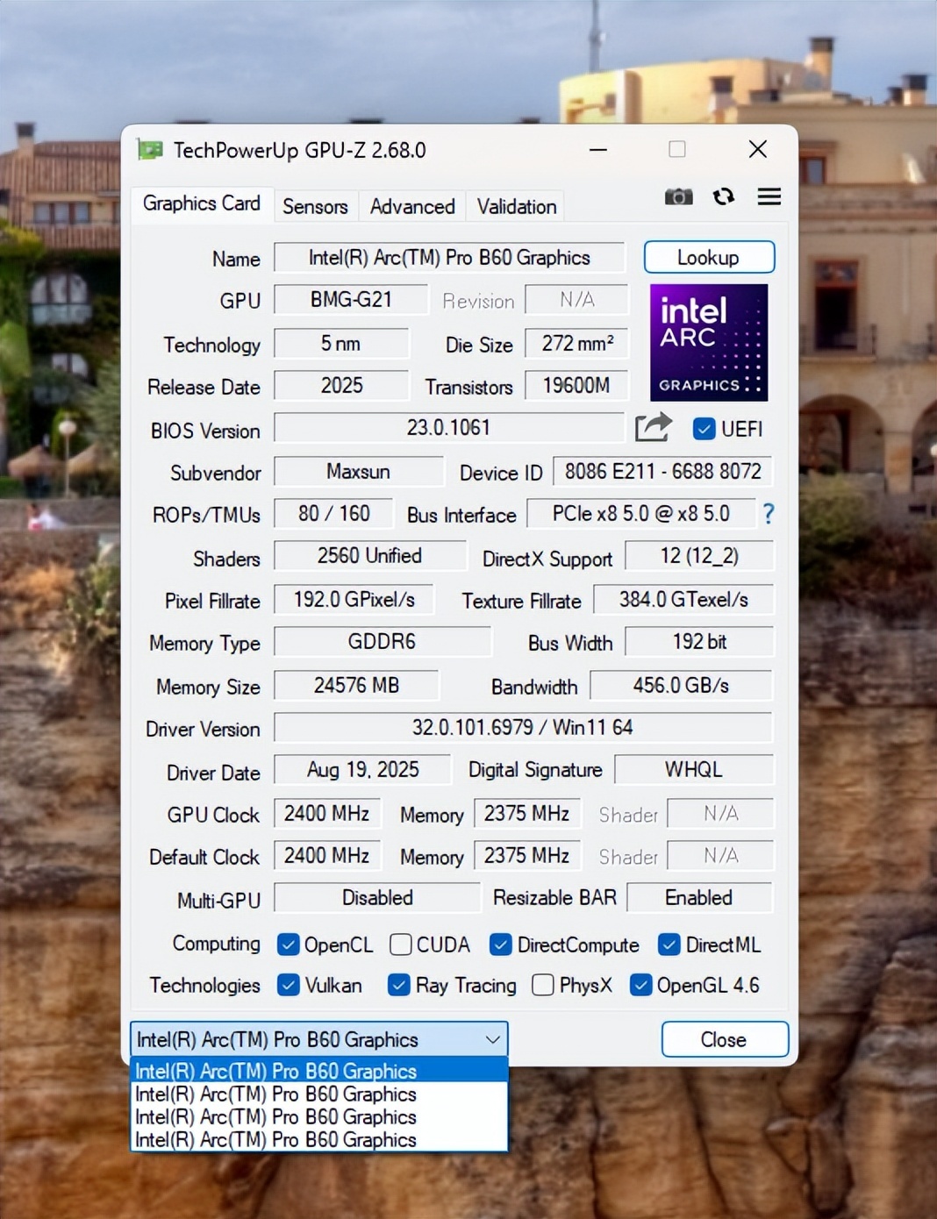Click the Bus Interface question mark

tap(769, 514)
